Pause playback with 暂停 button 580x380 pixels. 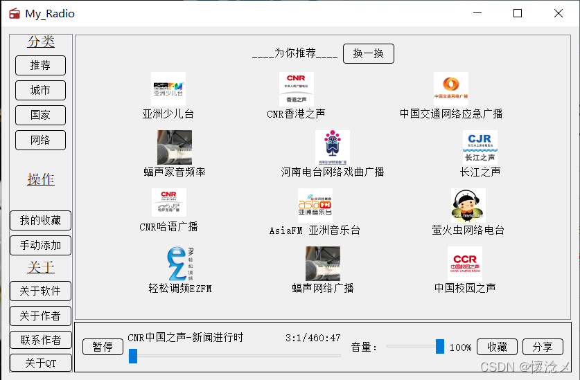103,347
